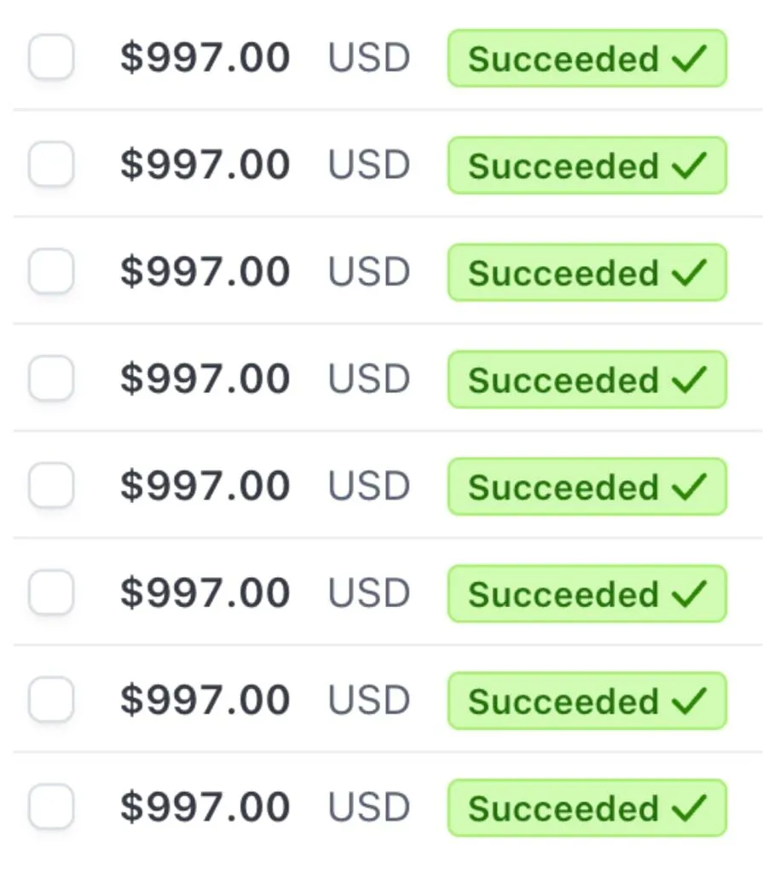Click the USD currency label in the sixth row
Screen dimensions: 763x879
coord(369,593)
